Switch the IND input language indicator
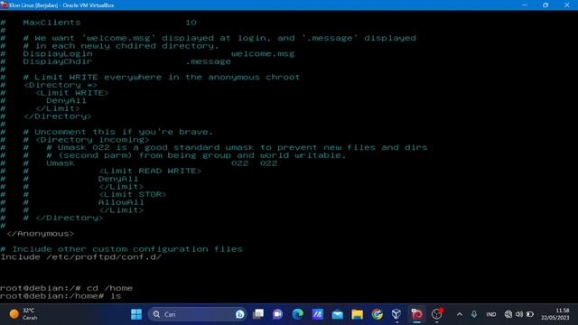 tap(491, 314)
